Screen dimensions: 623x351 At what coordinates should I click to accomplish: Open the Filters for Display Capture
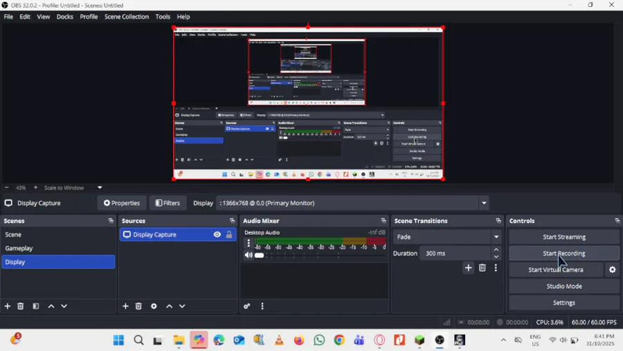(168, 203)
